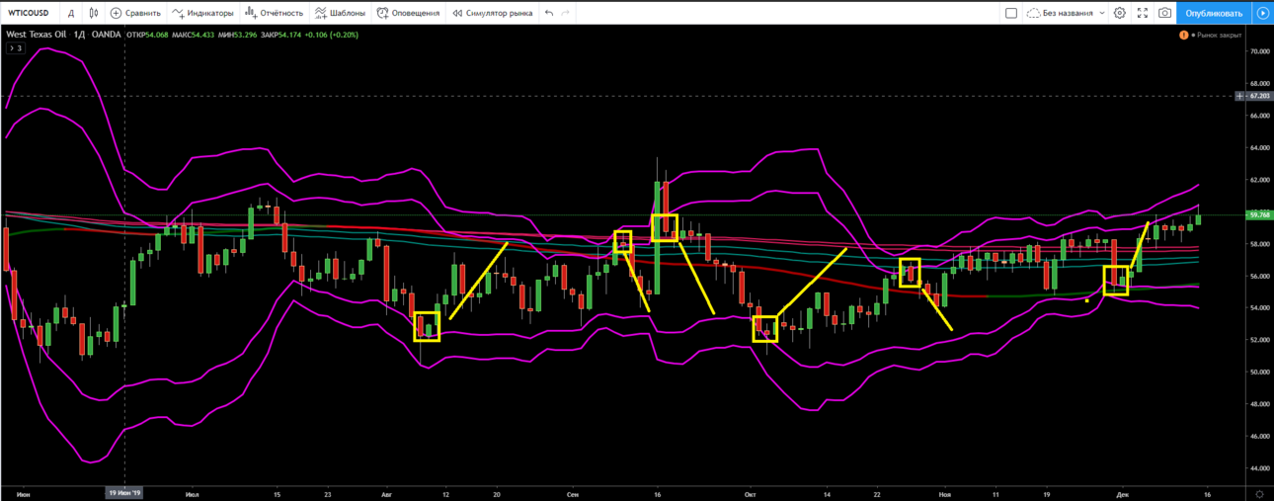Click the ЗАКР 54.174 close value

(280, 35)
